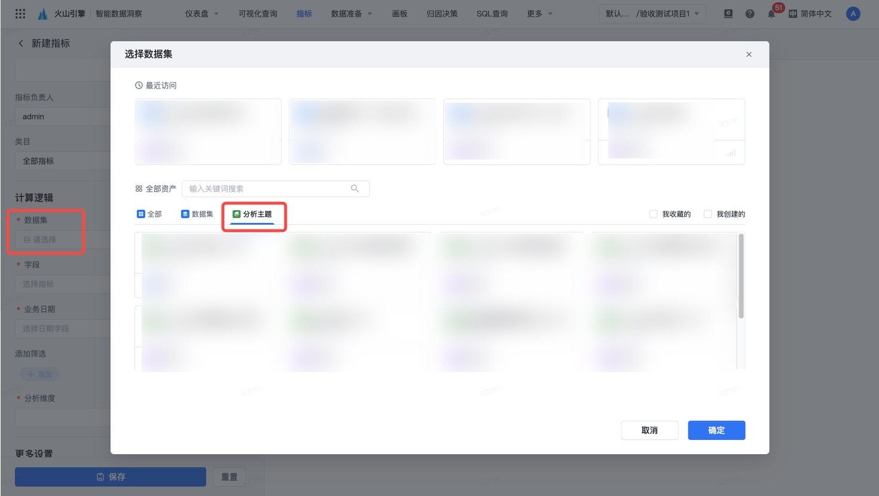Open the project selector 验收测试项目1
Image resolution: width=879 pixels, height=496 pixels.
pyautogui.click(x=653, y=14)
